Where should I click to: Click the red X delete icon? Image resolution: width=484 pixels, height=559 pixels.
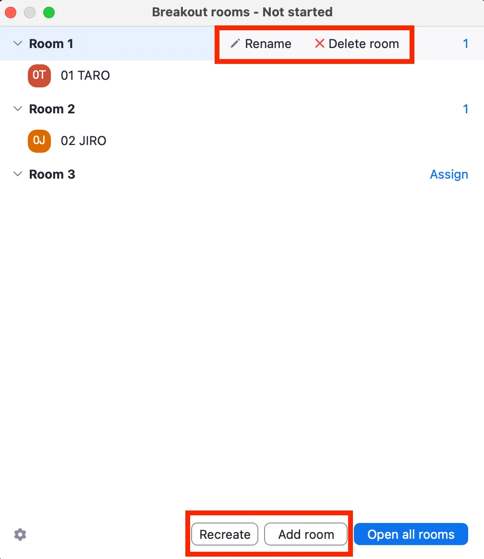pyautogui.click(x=319, y=44)
